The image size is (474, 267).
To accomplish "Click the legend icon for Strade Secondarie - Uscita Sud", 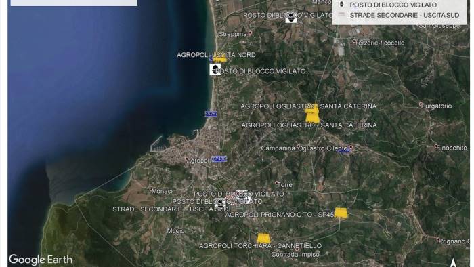I will point(341,15).
